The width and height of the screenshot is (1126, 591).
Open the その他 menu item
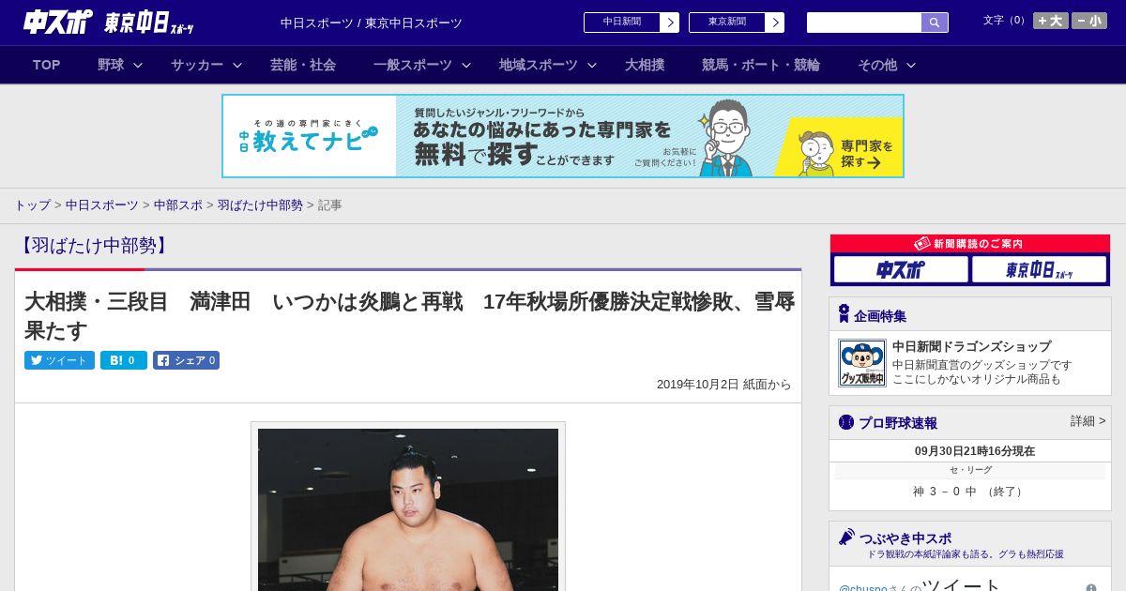point(877,65)
